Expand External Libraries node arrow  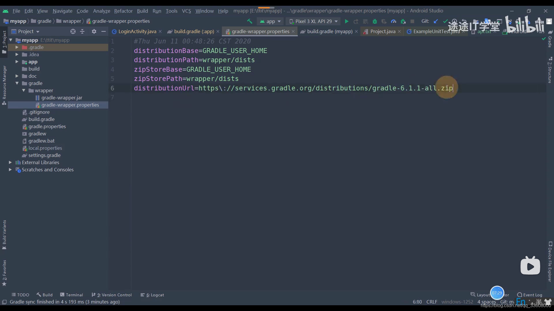(x=10, y=162)
